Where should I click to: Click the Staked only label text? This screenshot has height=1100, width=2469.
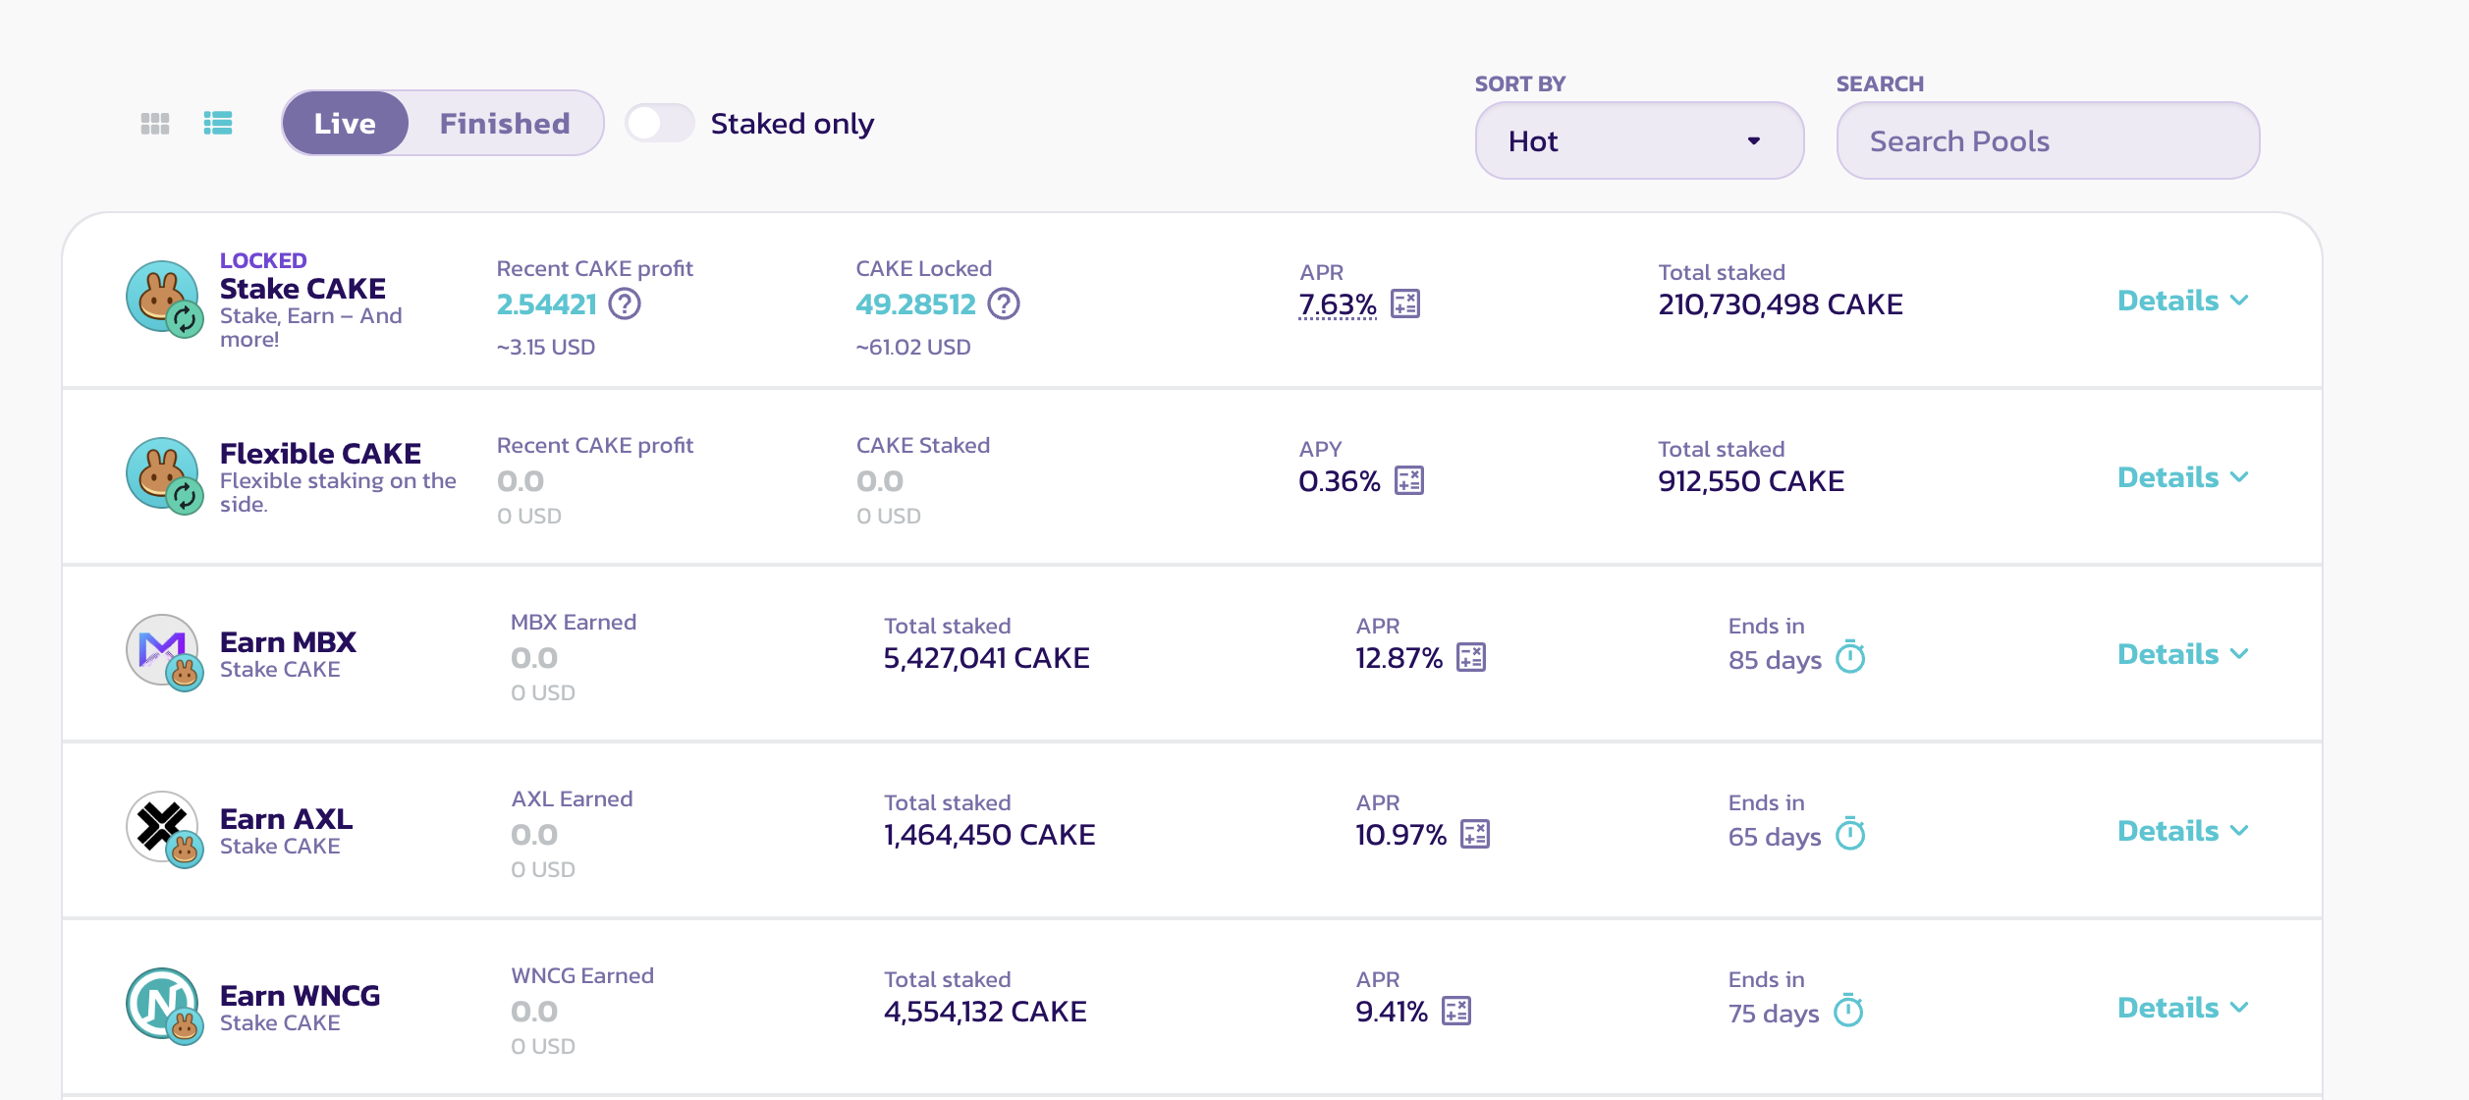click(793, 125)
